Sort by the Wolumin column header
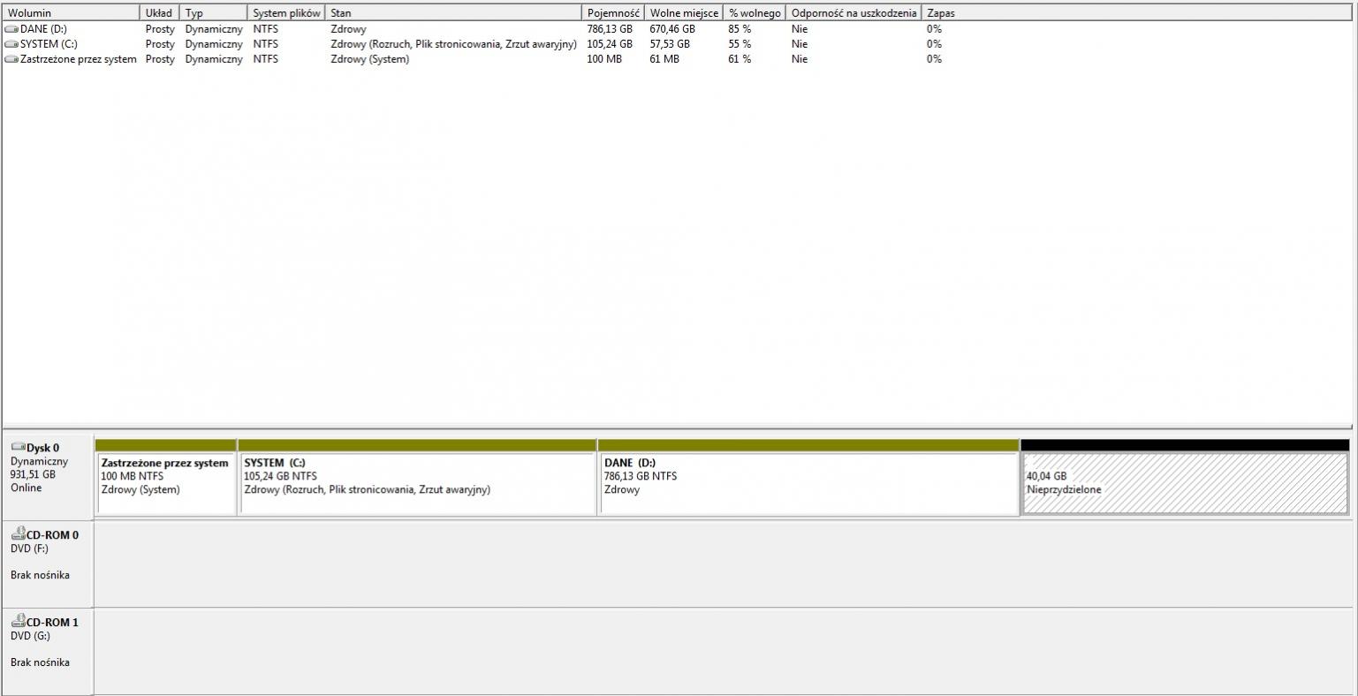1358x696 pixels. 71,13
